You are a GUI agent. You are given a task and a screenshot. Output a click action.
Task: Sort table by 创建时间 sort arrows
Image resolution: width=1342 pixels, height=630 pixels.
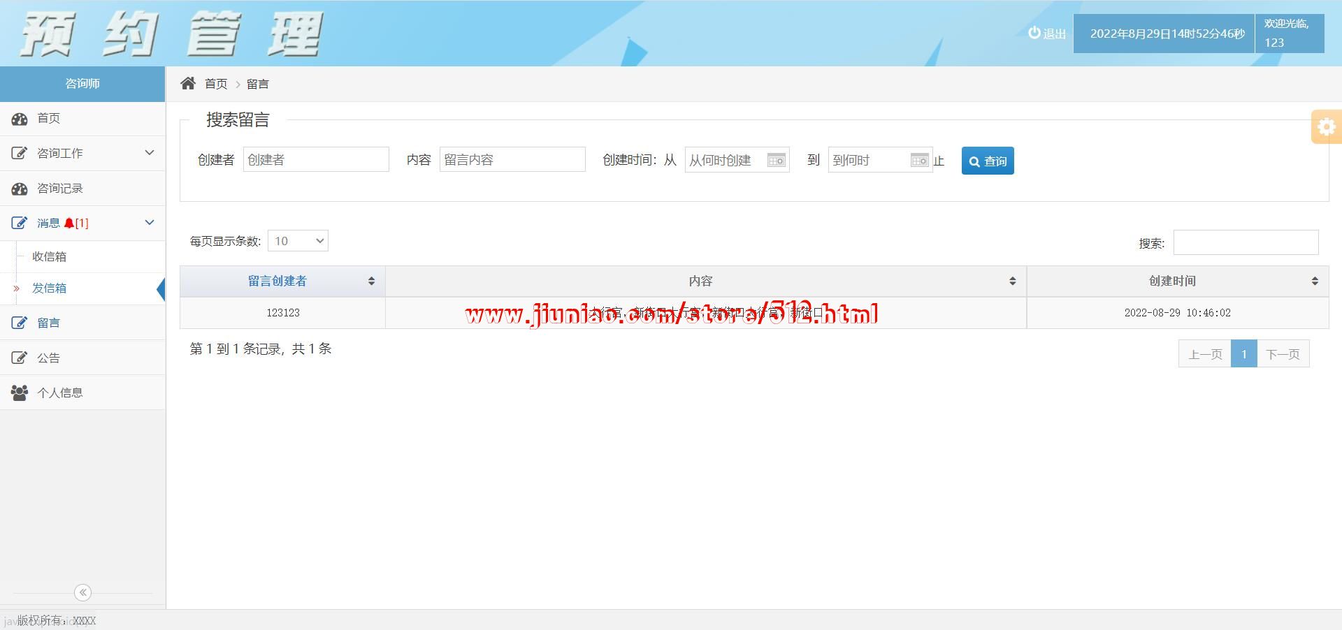tap(1315, 281)
